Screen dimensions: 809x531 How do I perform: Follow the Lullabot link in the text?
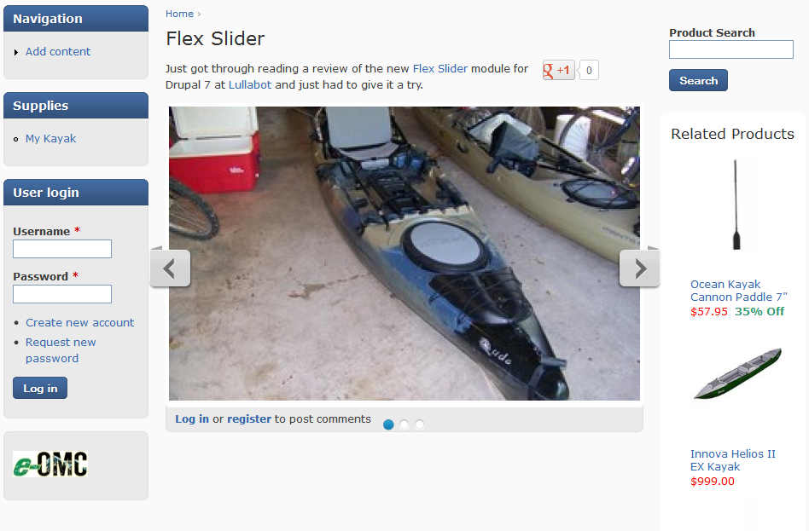(x=250, y=84)
